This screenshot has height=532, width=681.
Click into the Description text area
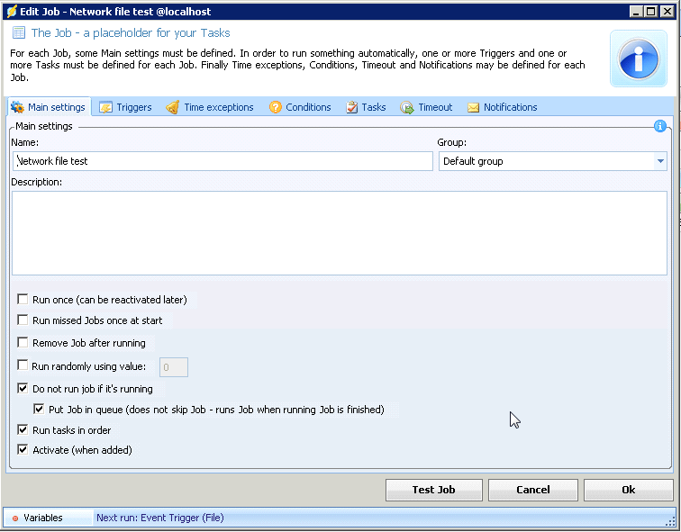pos(339,232)
